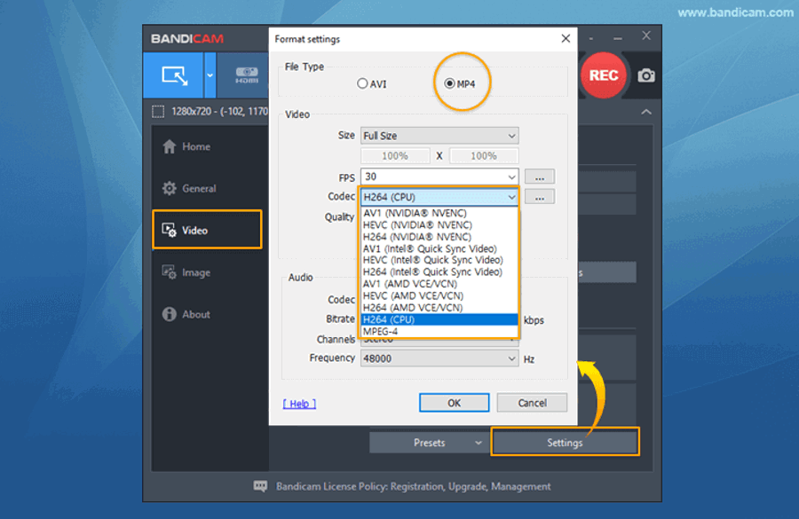Image resolution: width=799 pixels, height=519 pixels.
Task: Click the width 100% field
Action: tap(395, 156)
